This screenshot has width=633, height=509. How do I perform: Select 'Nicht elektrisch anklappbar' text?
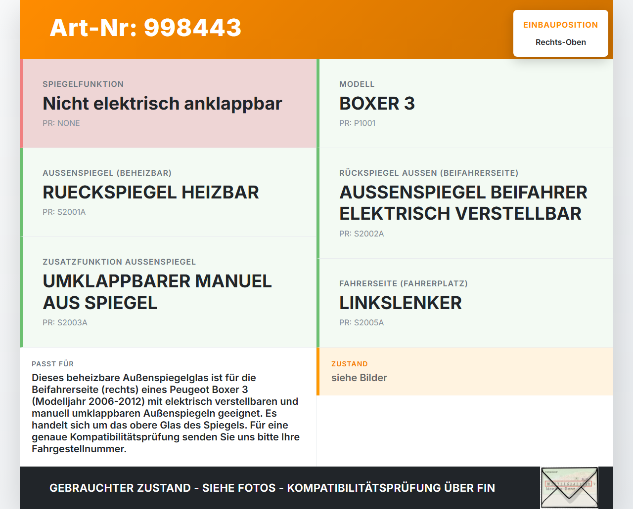tap(162, 103)
